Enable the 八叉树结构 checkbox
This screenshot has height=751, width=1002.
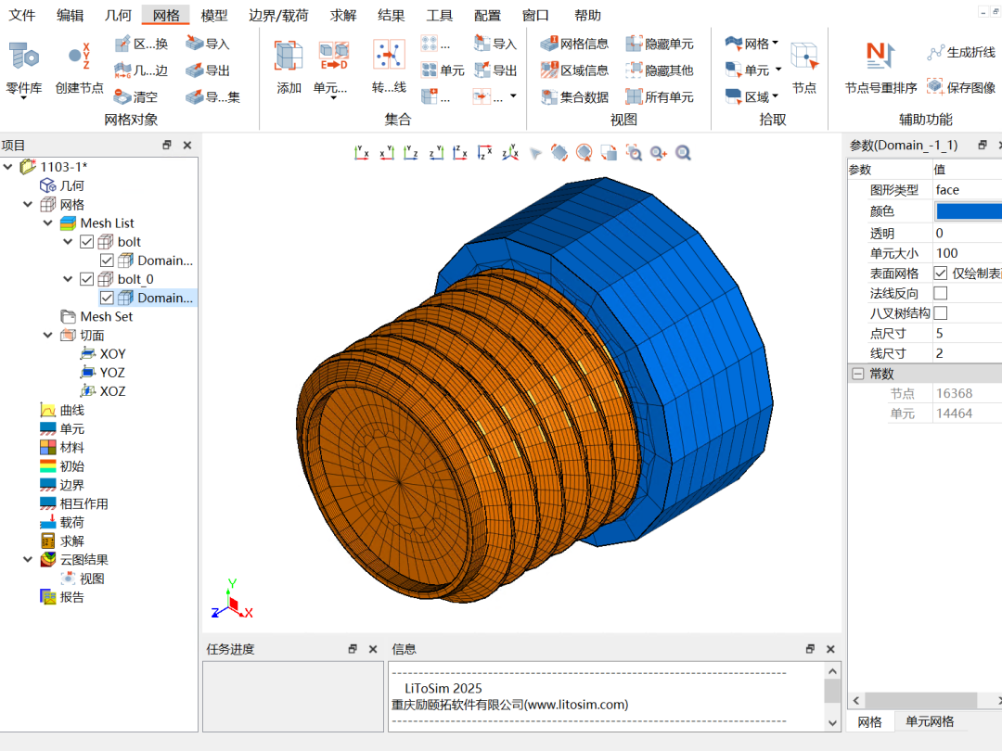click(x=940, y=313)
